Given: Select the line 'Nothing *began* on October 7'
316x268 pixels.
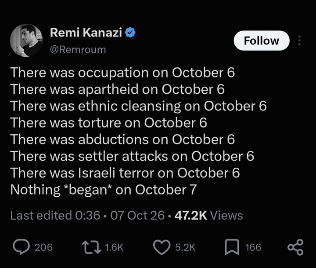Looking at the screenshot, I should (104, 190).
